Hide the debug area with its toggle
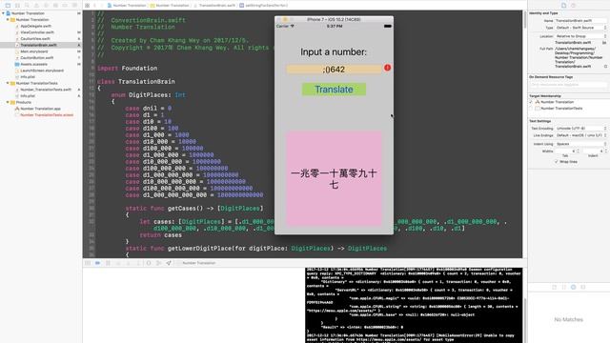The height and width of the screenshot is (343, 610). click(x=88, y=263)
